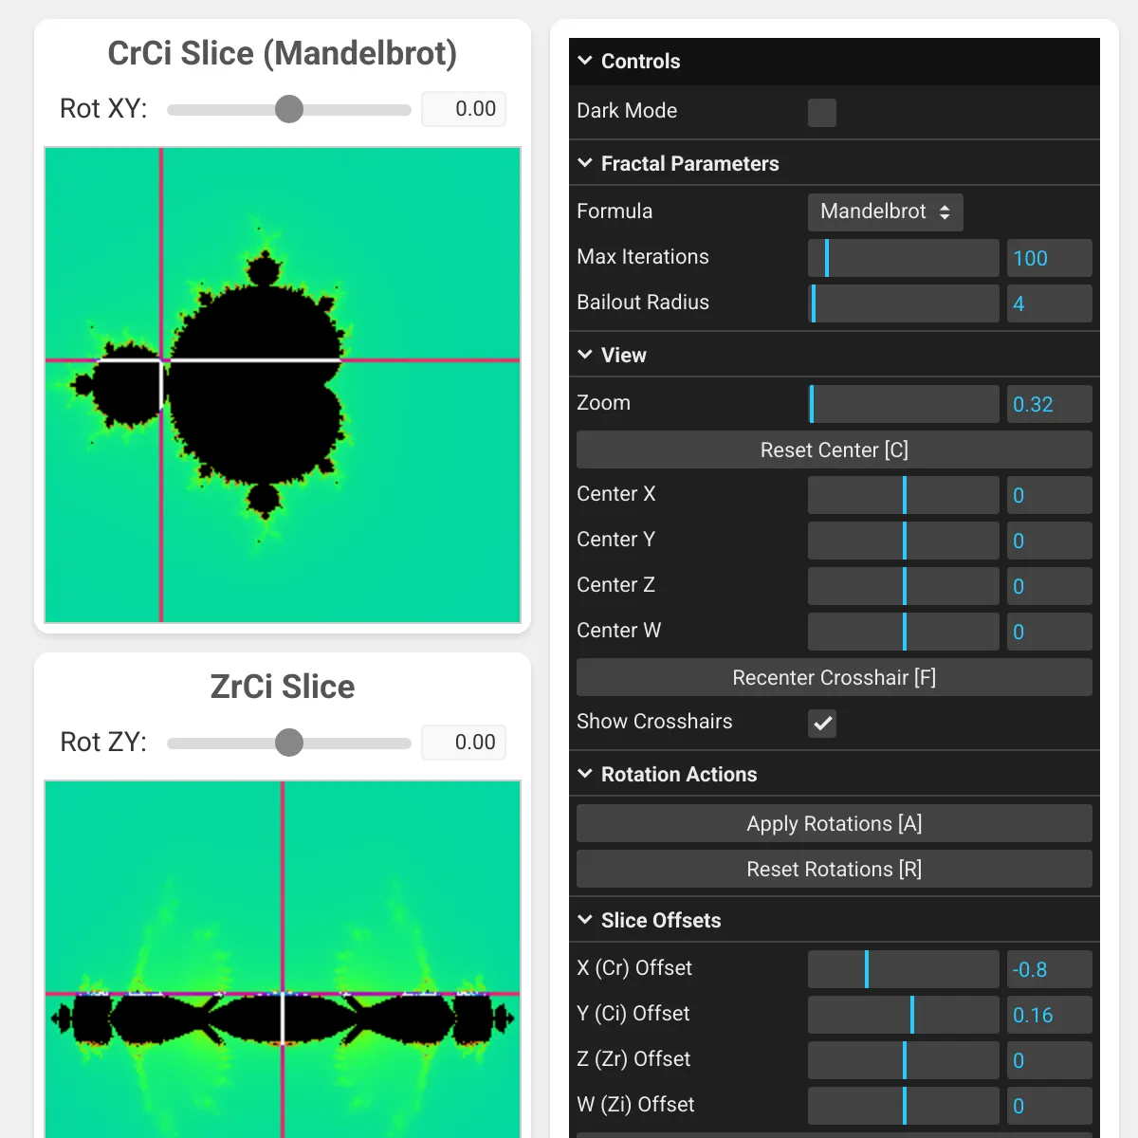Click the Center Y slider
This screenshot has height=1138, width=1138.
[x=904, y=541]
